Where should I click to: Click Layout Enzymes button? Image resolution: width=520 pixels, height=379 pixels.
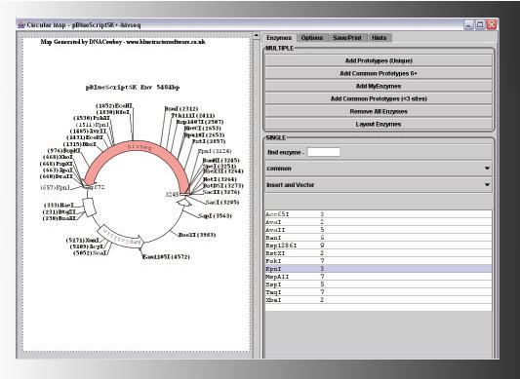(379, 124)
